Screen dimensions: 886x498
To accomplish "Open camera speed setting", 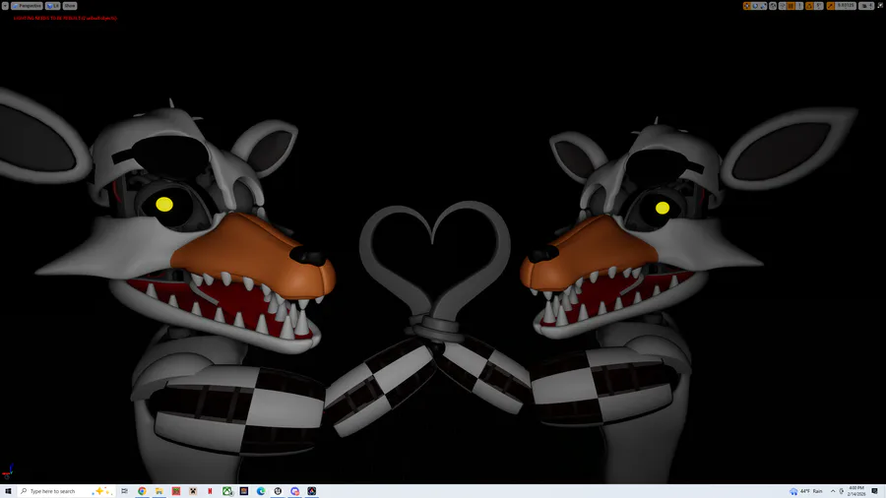I will pos(866,6).
